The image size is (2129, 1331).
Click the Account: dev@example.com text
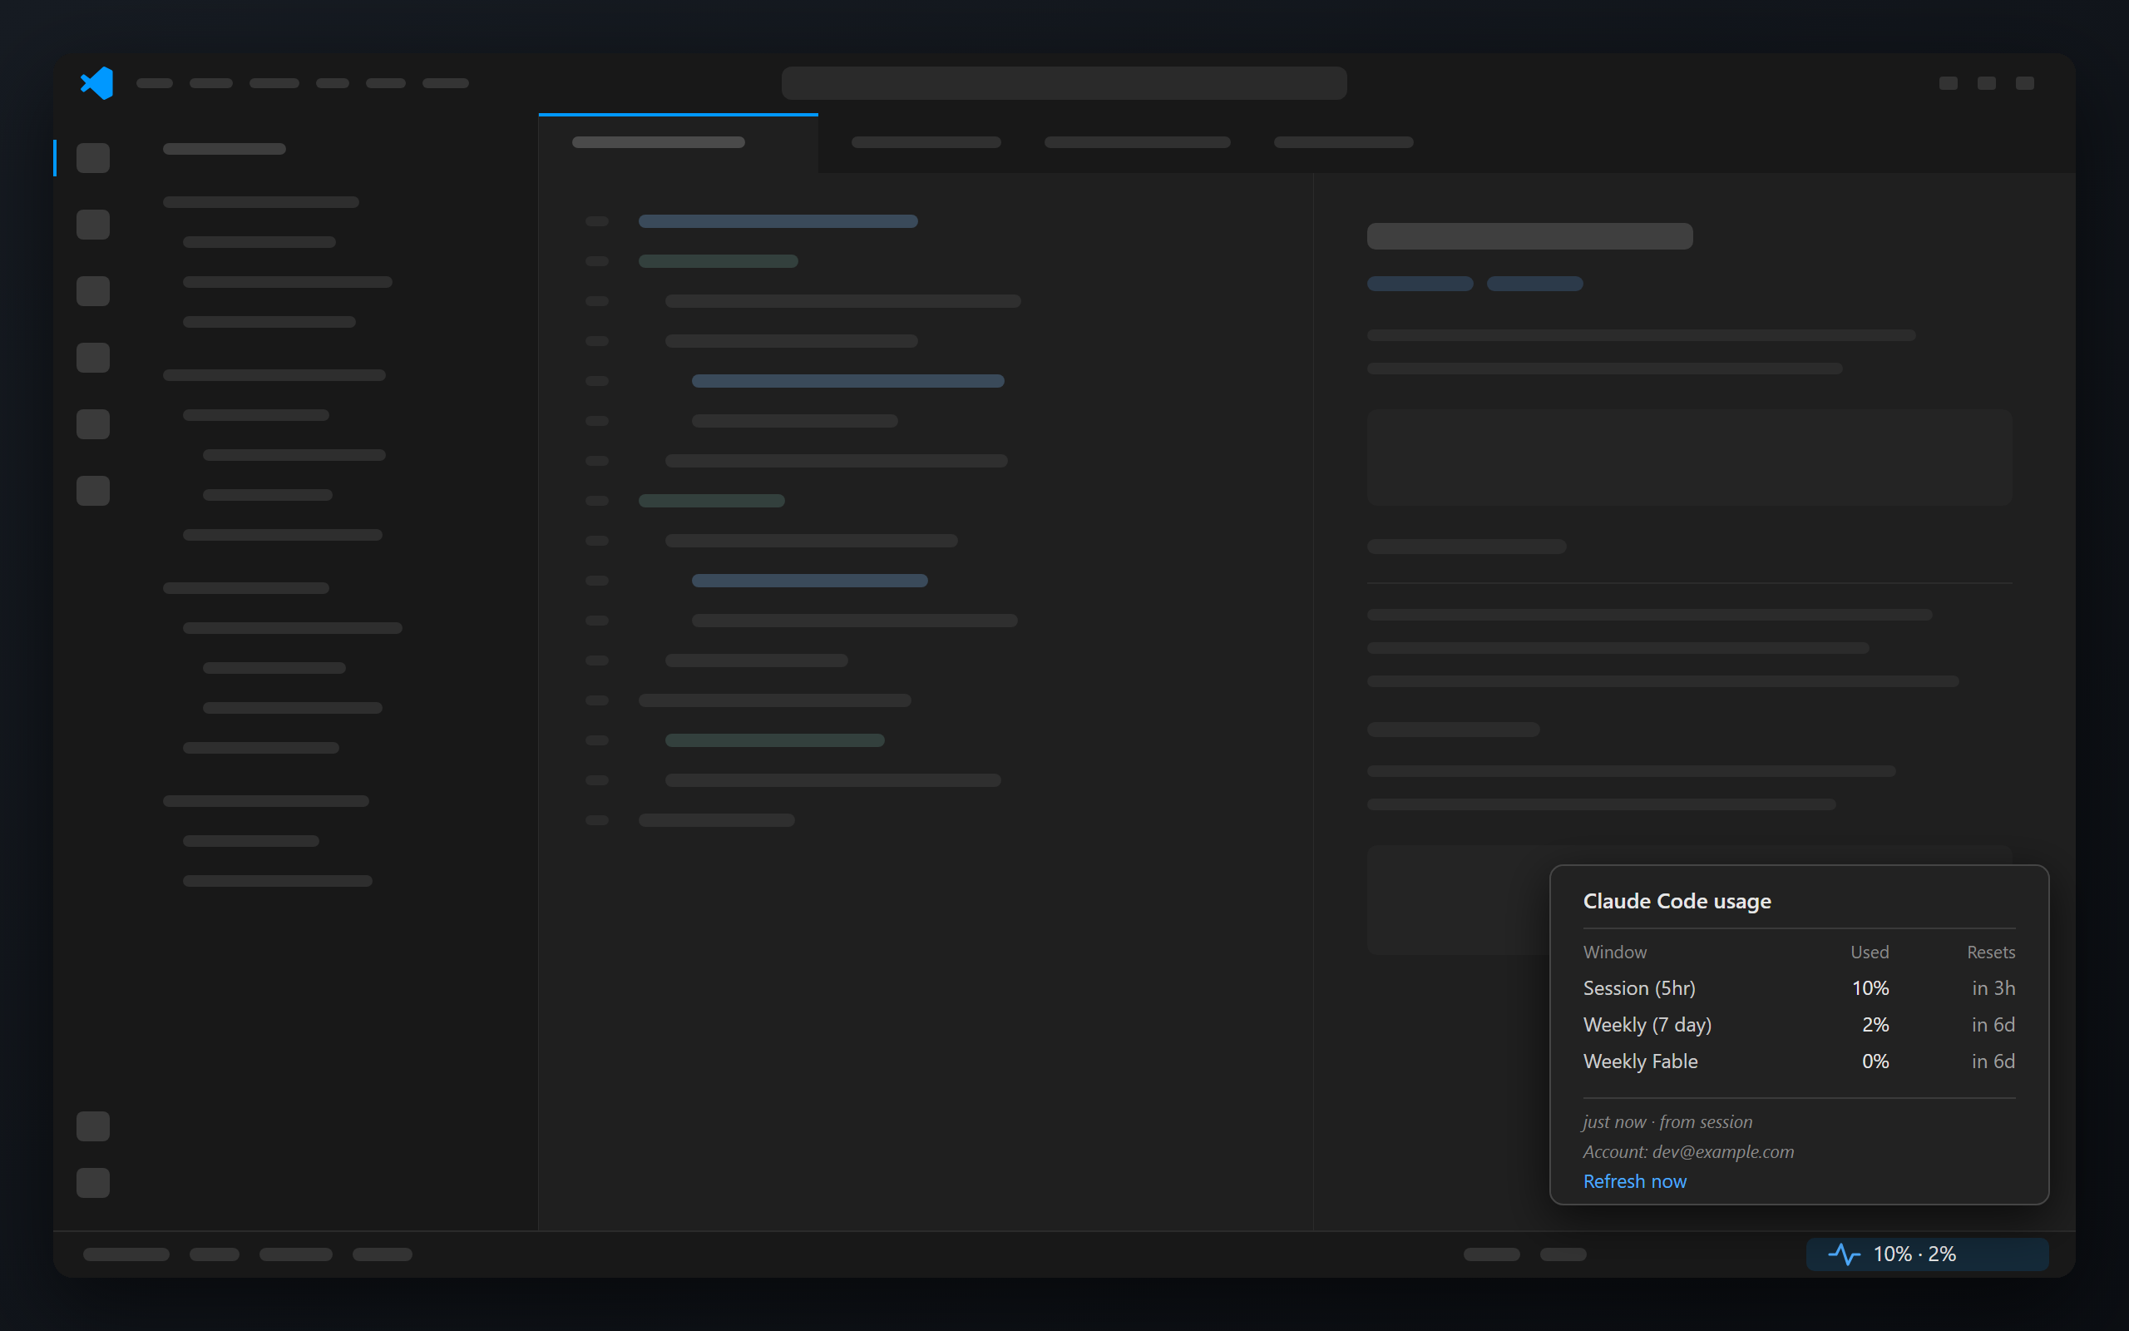click(1688, 1151)
